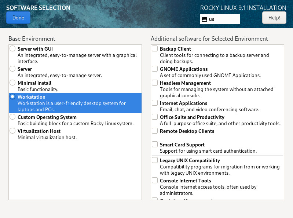Screen dimensions: 293x218
Task: Click the Base Environment heading
Action: click(32, 39)
